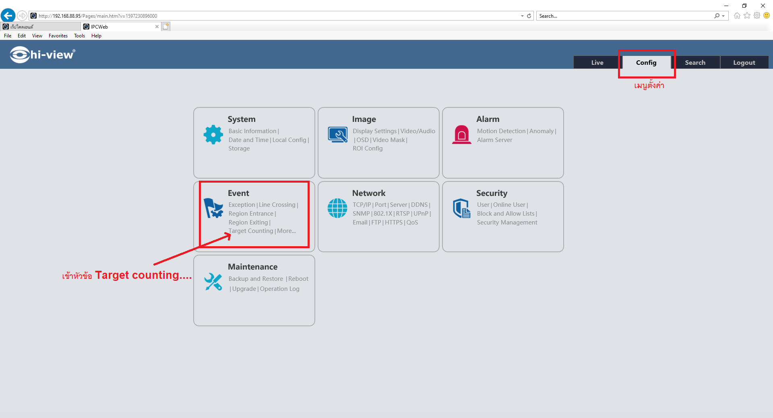Click the Network globe icon
The image size is (773, 418).
(x=337, y=208)
